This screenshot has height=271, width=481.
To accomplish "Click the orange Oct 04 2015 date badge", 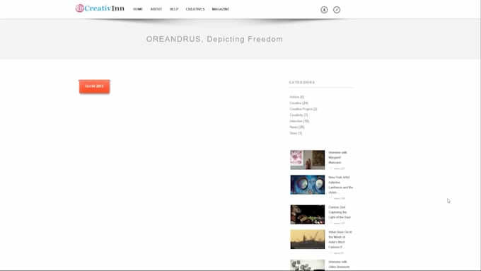I will tap(95, 86).
